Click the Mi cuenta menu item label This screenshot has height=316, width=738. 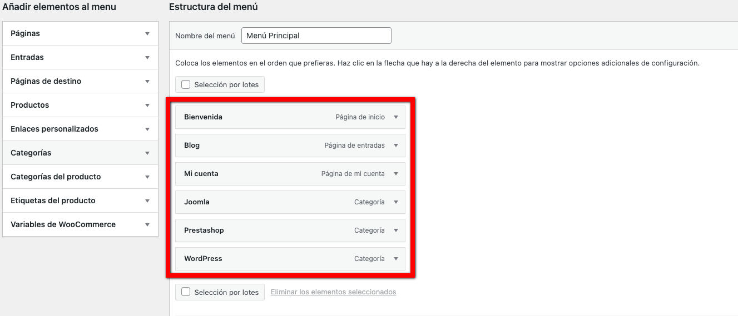coord(201,174)
